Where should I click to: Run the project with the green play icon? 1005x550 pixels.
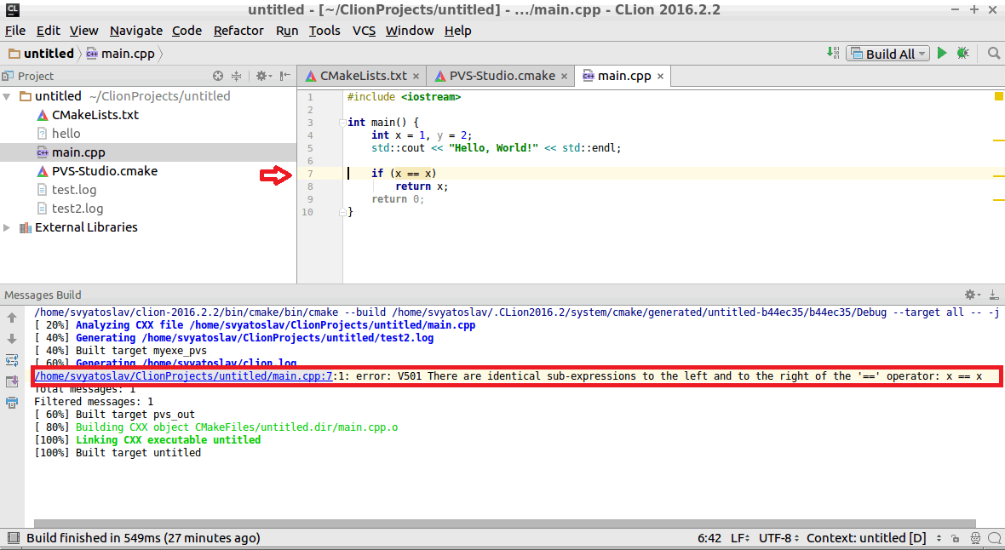click(x=941, y=53)
